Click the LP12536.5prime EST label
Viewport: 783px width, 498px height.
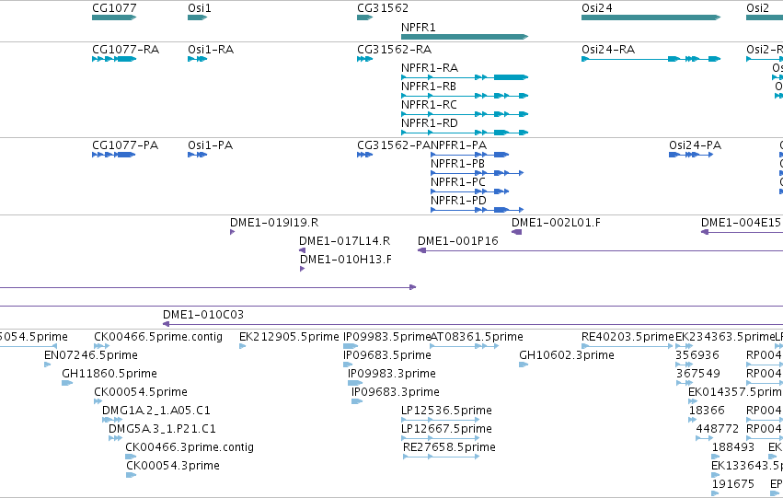point(446,411)
